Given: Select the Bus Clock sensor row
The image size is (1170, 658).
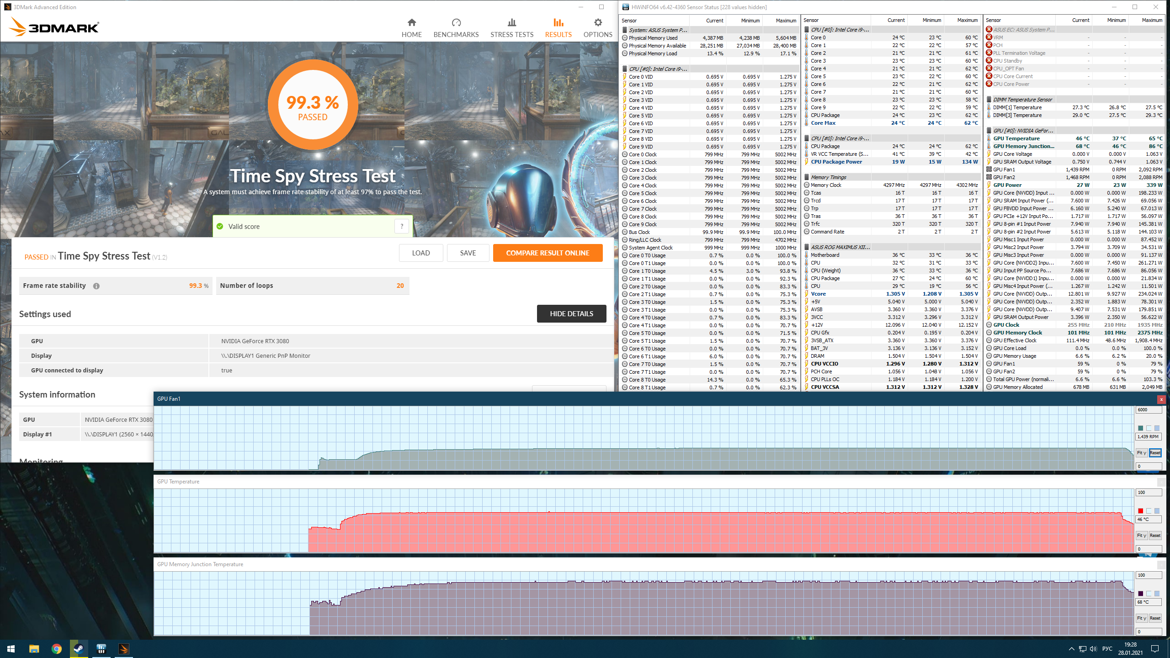Looking at the screenshot, I should 709,232.
